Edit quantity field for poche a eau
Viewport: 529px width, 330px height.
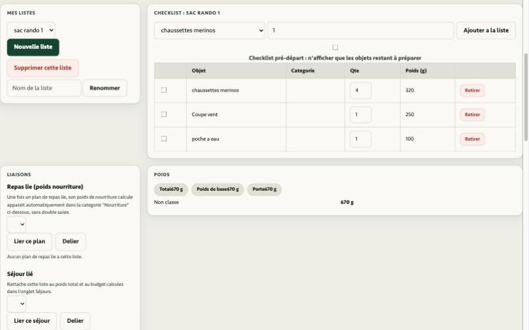coord(360,139)
